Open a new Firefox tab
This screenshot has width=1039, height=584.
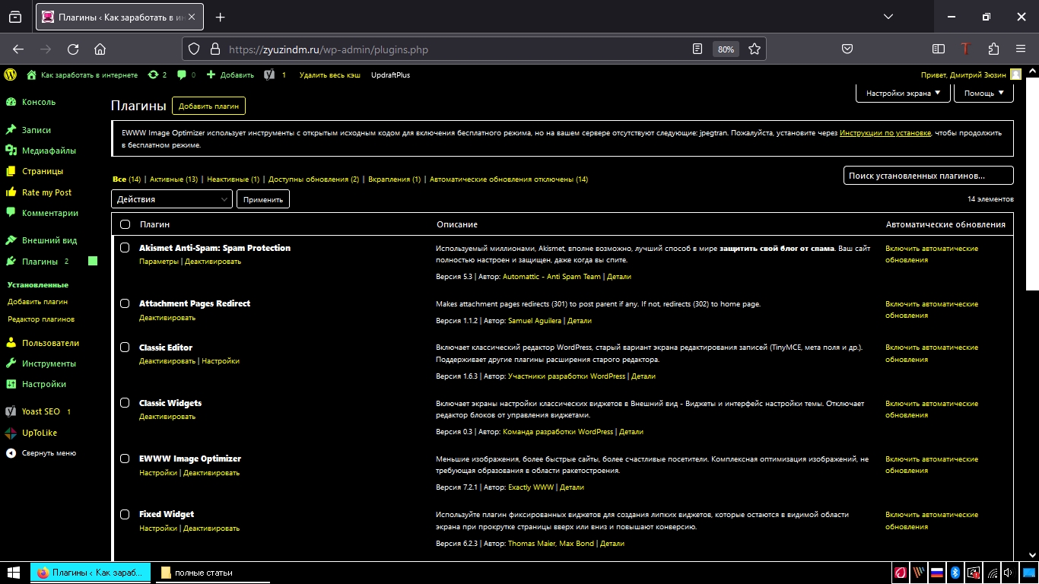221,17
